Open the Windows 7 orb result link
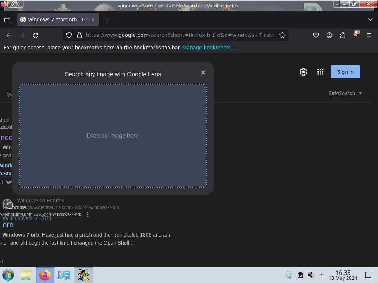The image size is (378, 283). [x=27, y=218]
